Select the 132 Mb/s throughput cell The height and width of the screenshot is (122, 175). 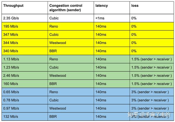point(10,116)
